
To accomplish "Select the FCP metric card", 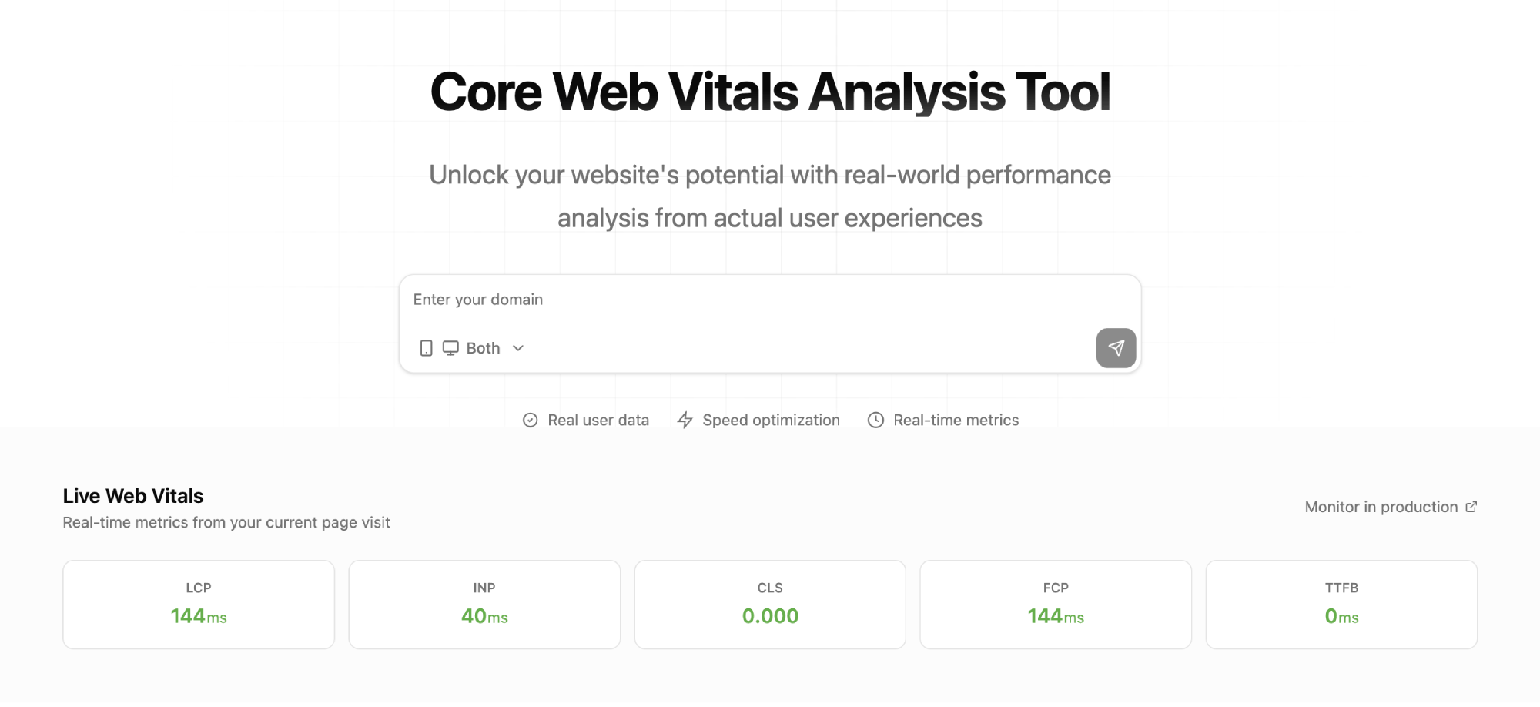I will coord(1056,605).
